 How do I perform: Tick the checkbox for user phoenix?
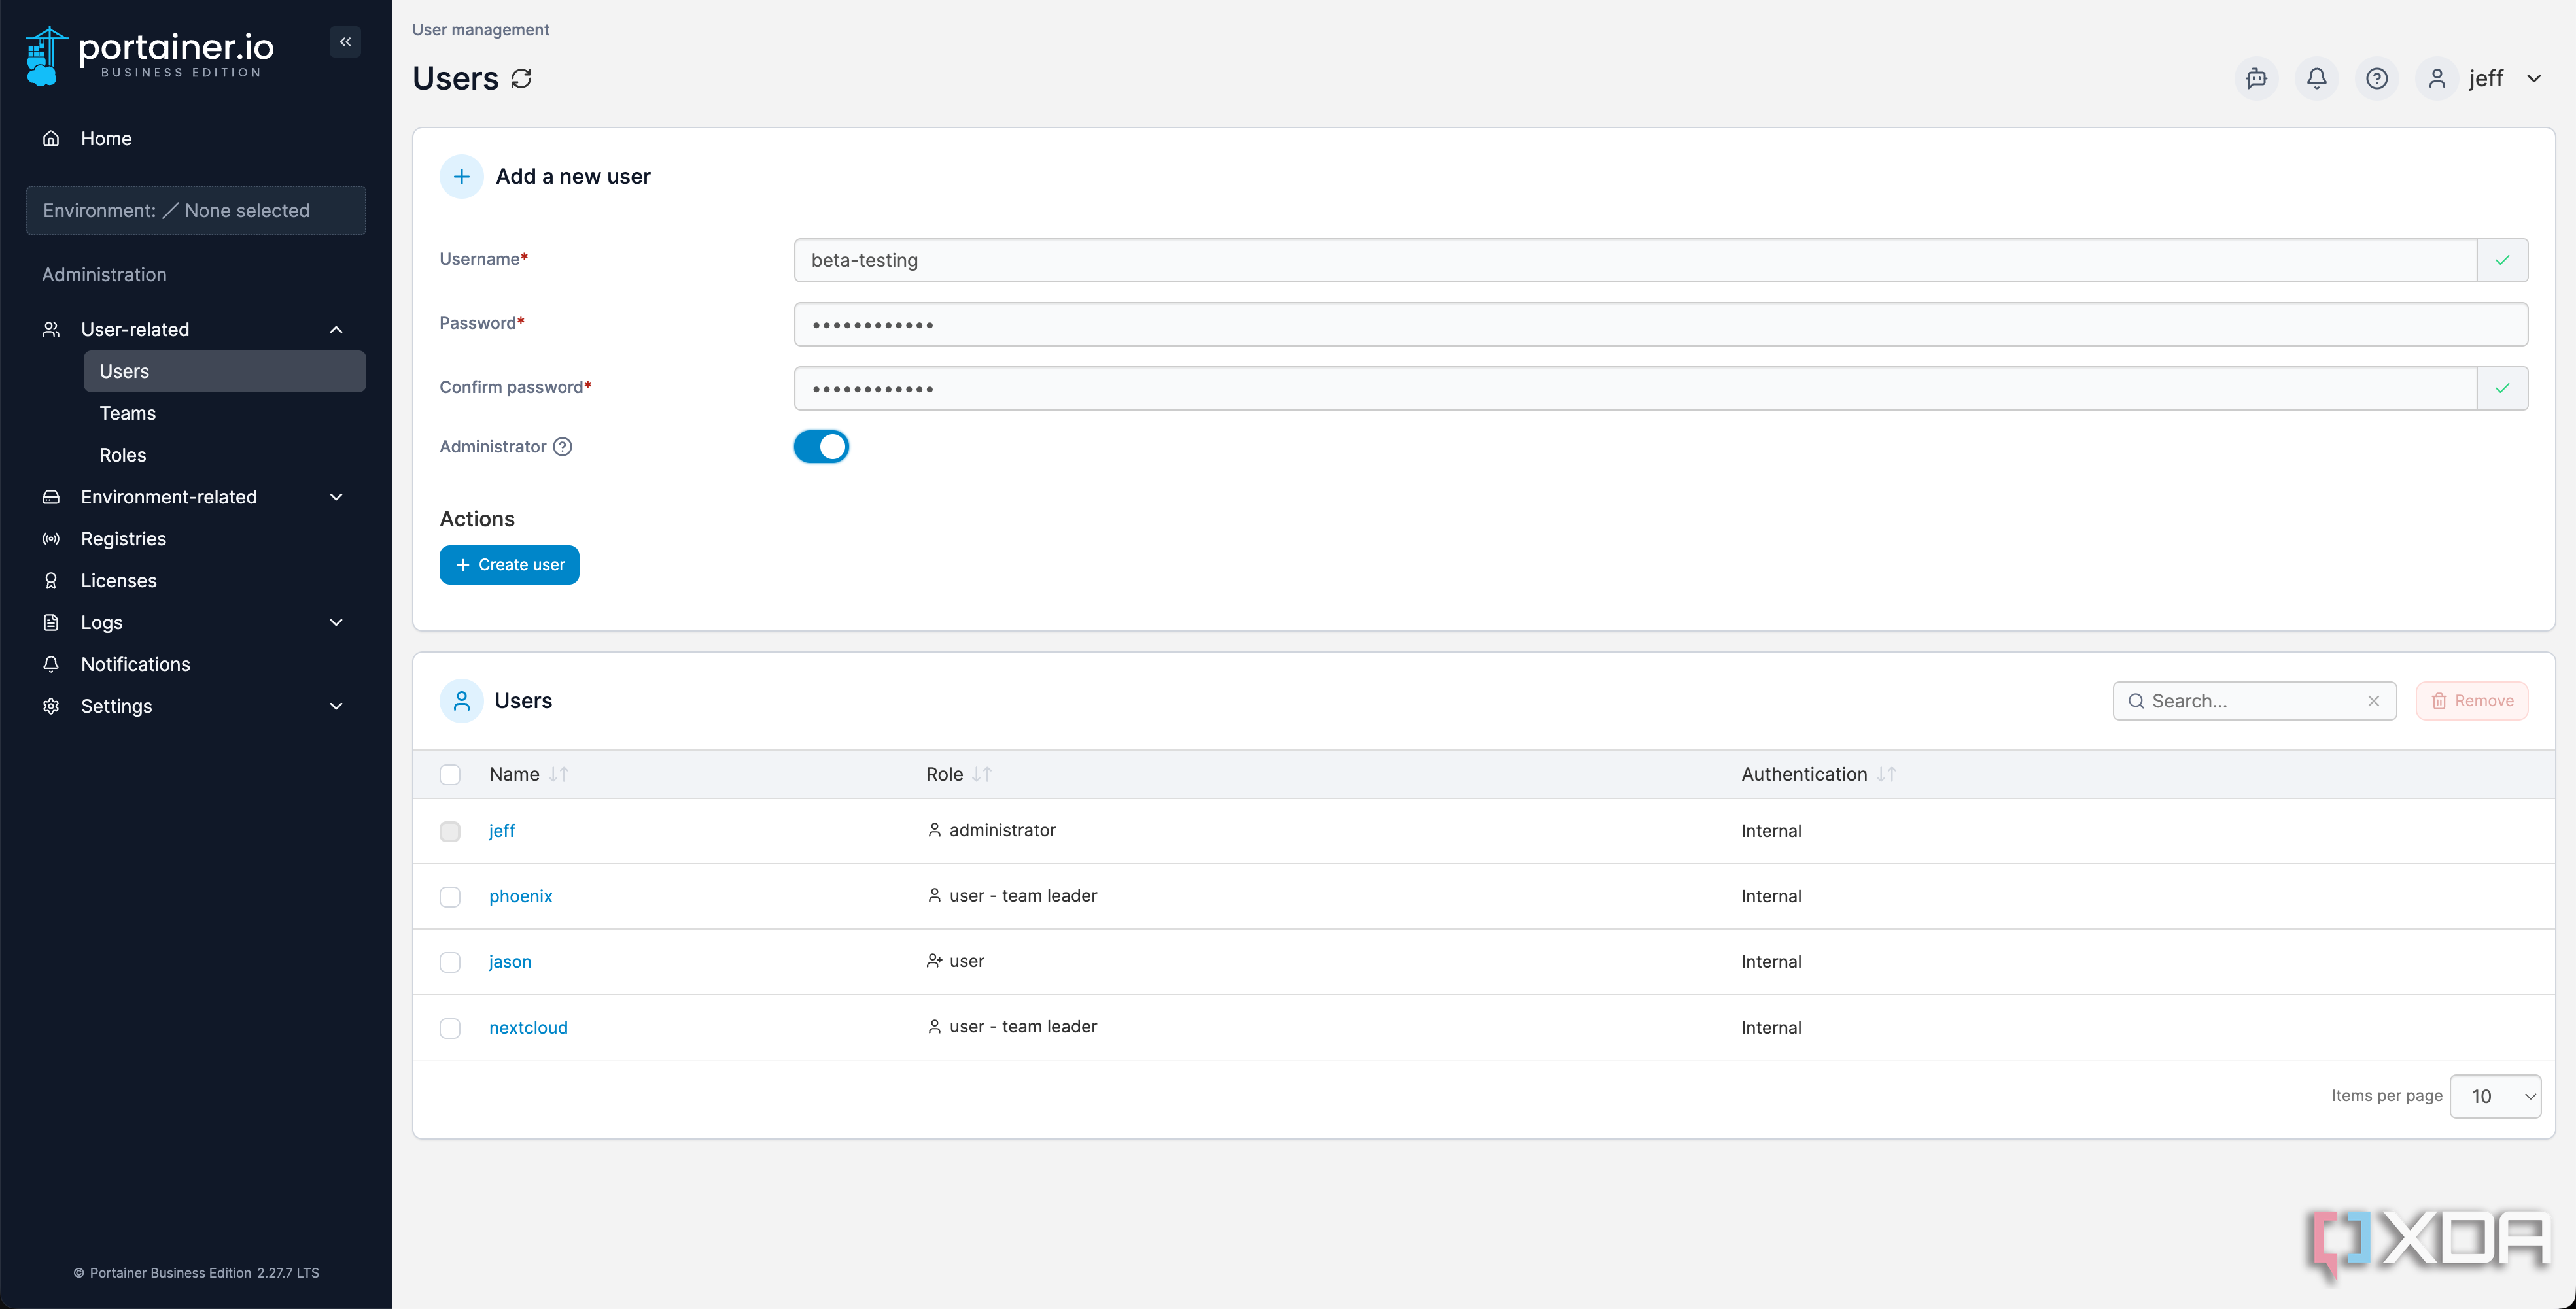point(450,897)
